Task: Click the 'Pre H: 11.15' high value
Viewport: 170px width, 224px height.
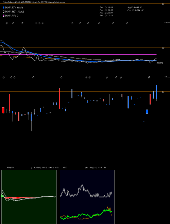Action: pos(106,10)
